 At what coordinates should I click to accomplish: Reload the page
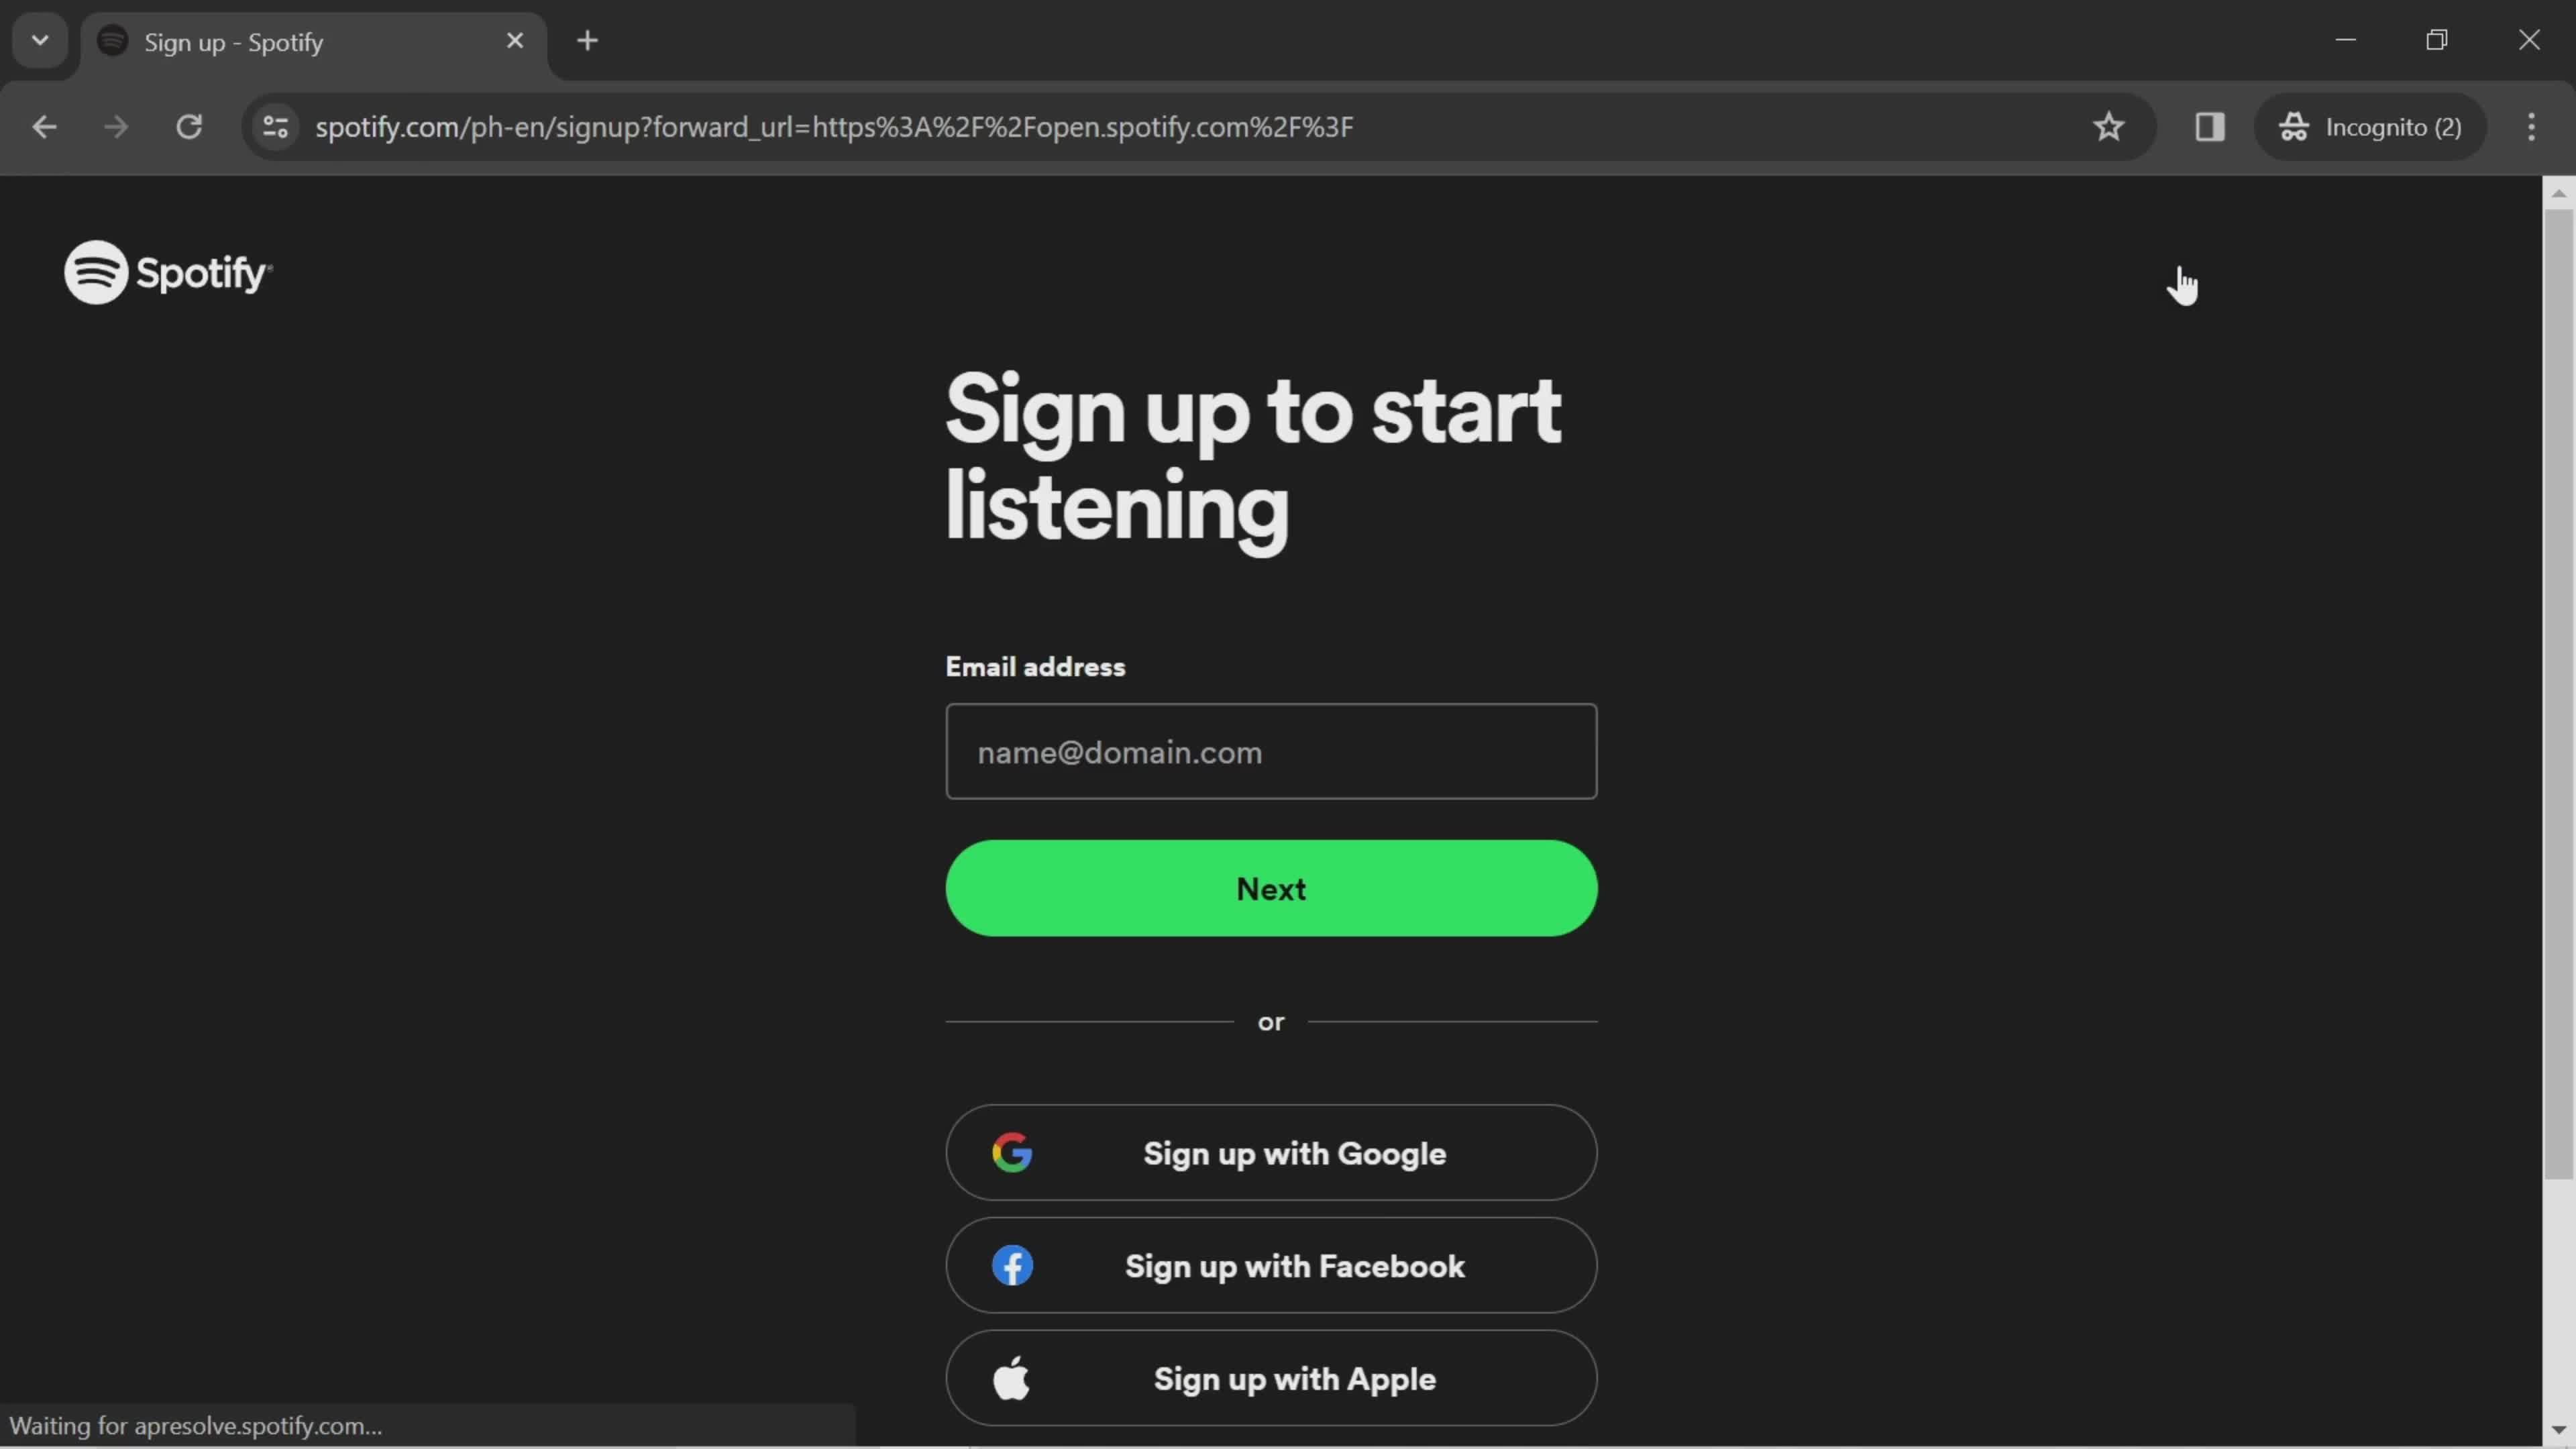[x=189, y=127]
